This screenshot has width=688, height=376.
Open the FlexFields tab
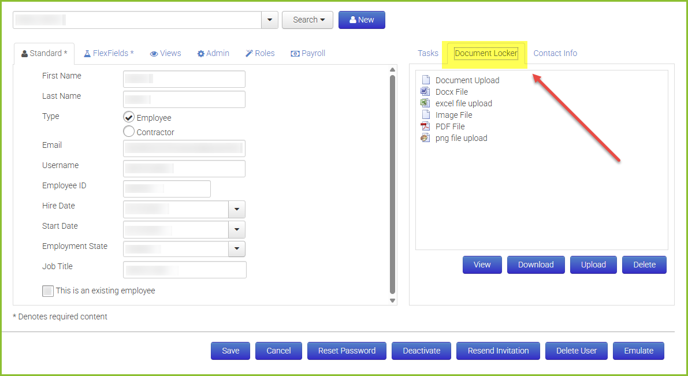point(109,54)
